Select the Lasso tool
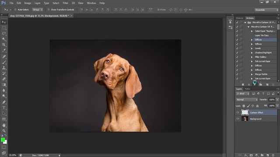 (4, 34)
